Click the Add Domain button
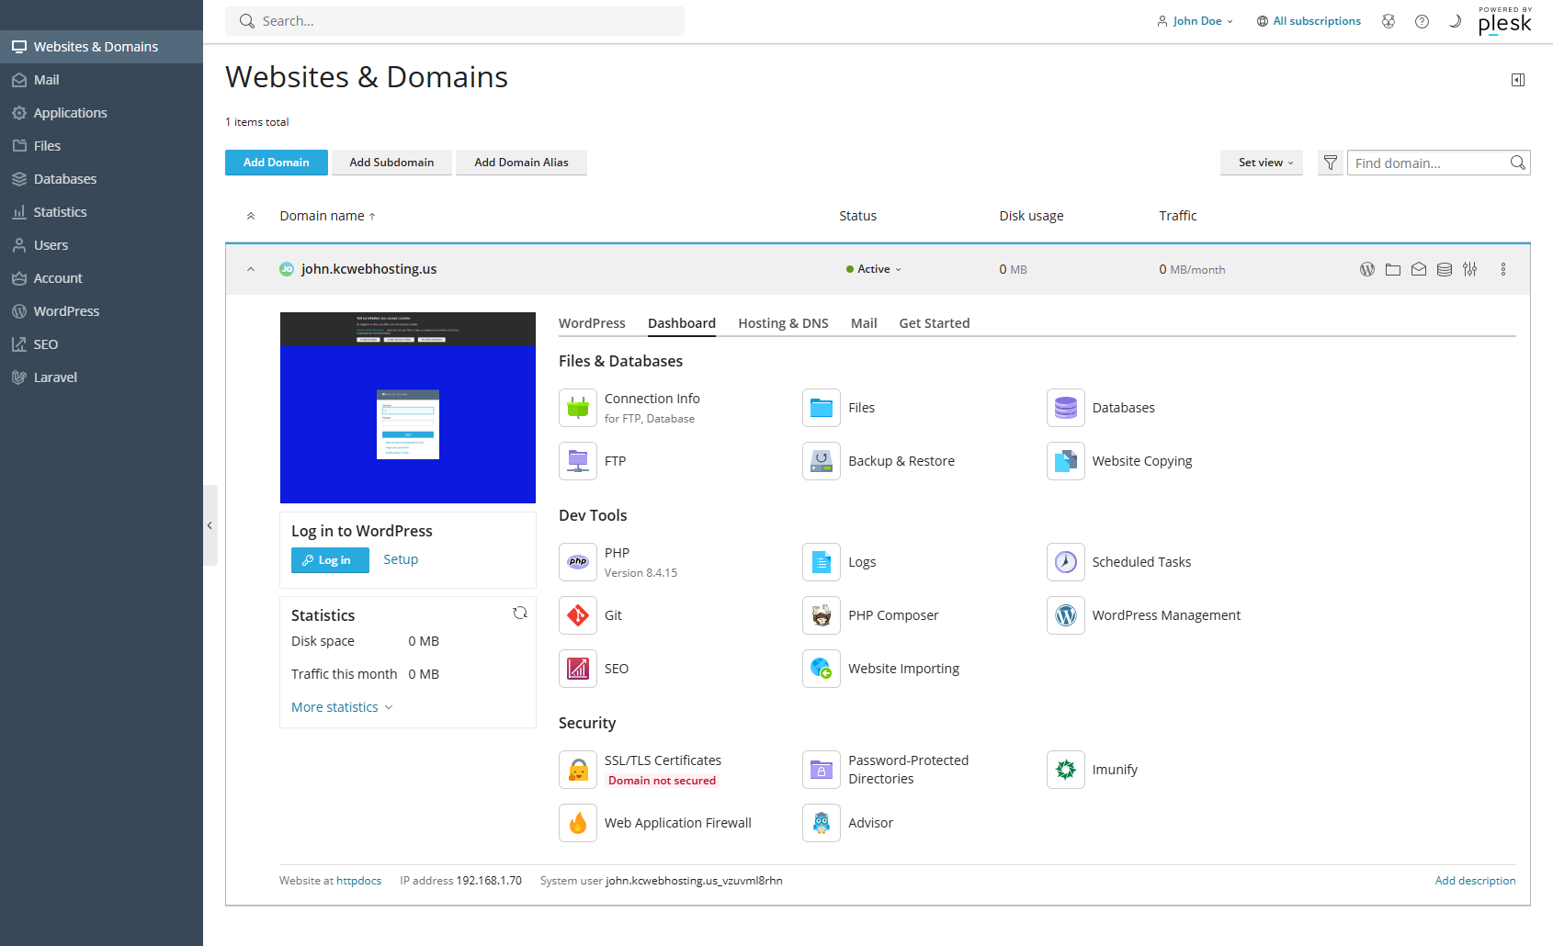This screenshot has width=1553, height=946. tap(276, 163)
